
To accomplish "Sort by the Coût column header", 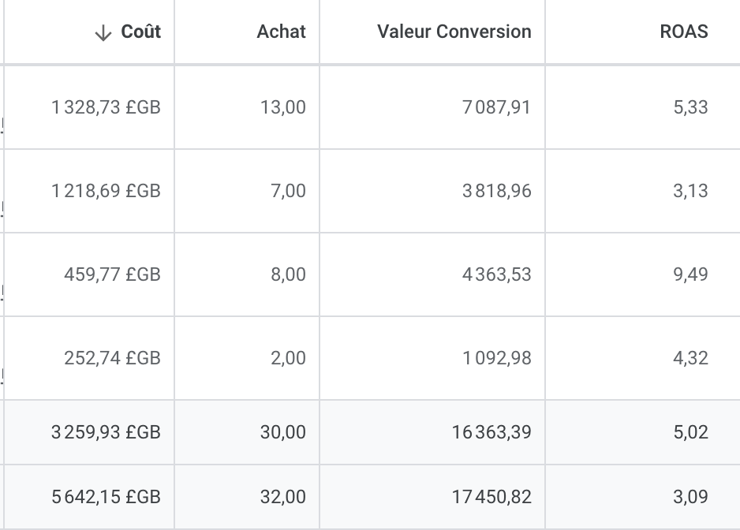I will click(140, 32).
